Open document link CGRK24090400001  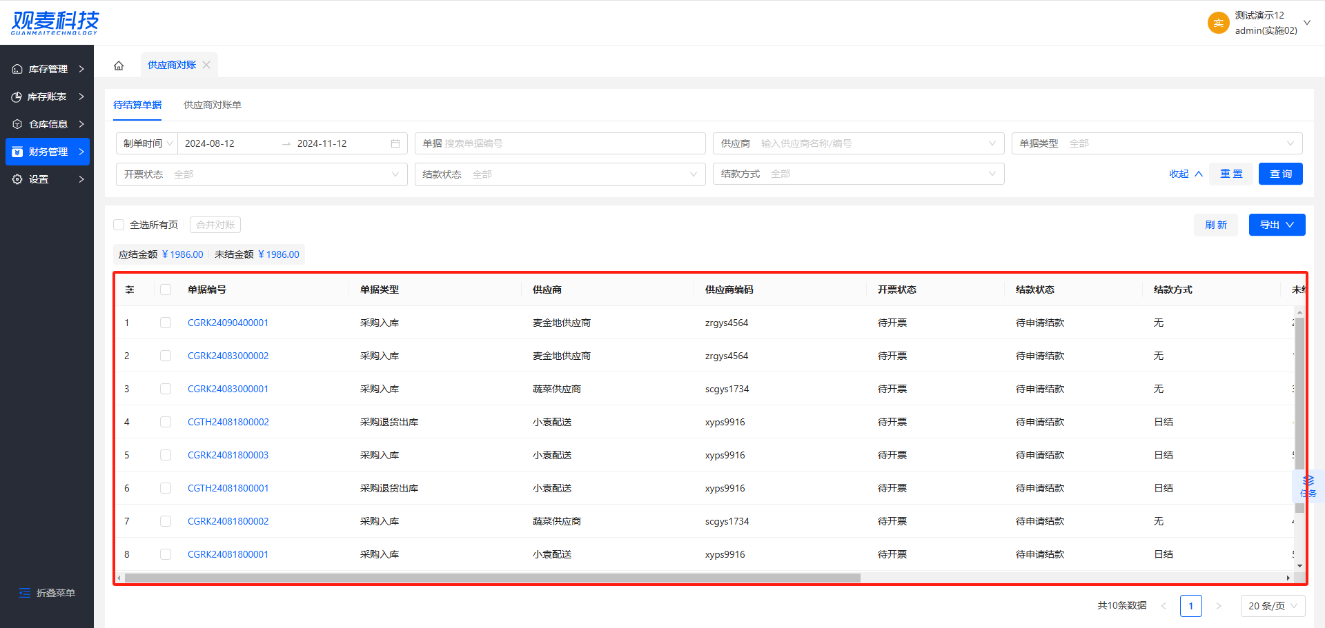pyautogui.click(x=228, y=323)
